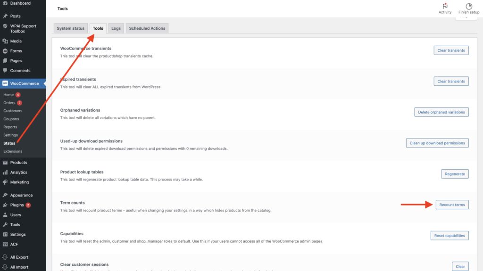
Task: Click Delete orphaned variations button
Action: point(441,112)
